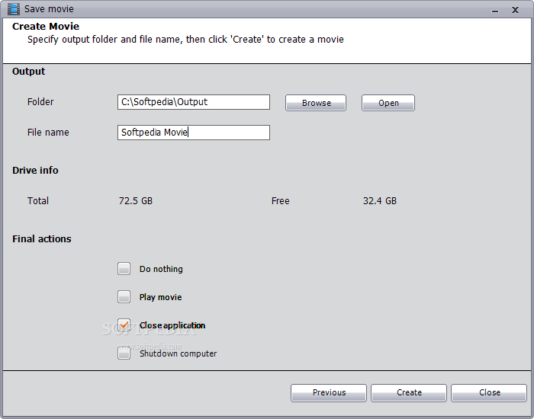Click the Final actions section heading

point(42,238)
